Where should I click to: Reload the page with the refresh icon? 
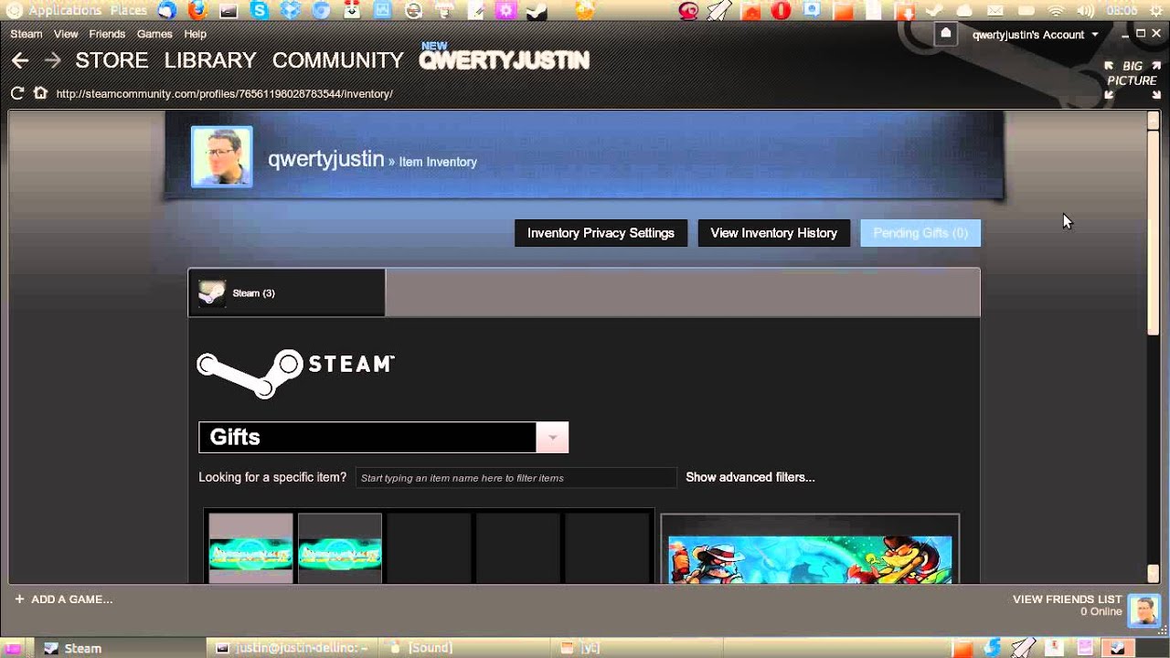(x=16, y=93)
